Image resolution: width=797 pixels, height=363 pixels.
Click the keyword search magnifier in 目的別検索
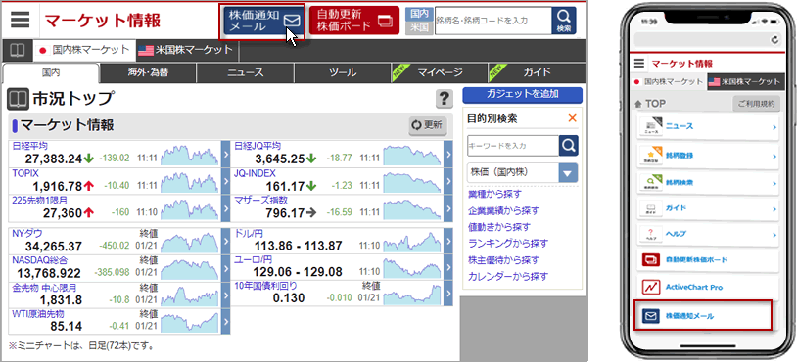[569, 146]
